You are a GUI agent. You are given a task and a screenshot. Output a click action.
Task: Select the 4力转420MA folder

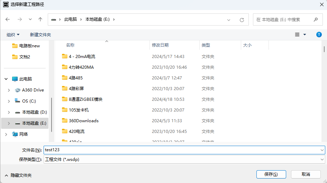pos(81,67)
